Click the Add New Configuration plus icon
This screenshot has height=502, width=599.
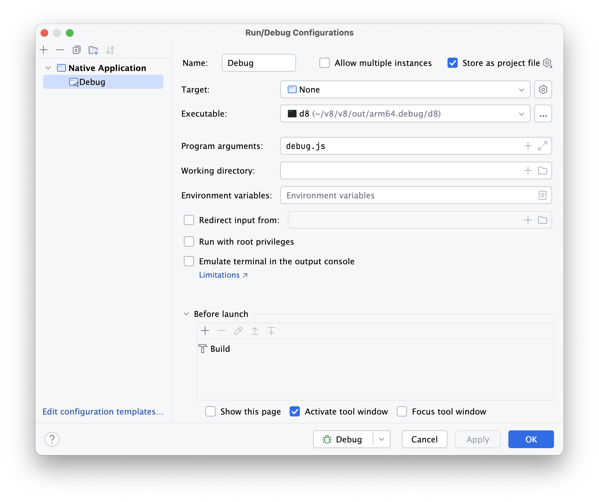point(43,50)
